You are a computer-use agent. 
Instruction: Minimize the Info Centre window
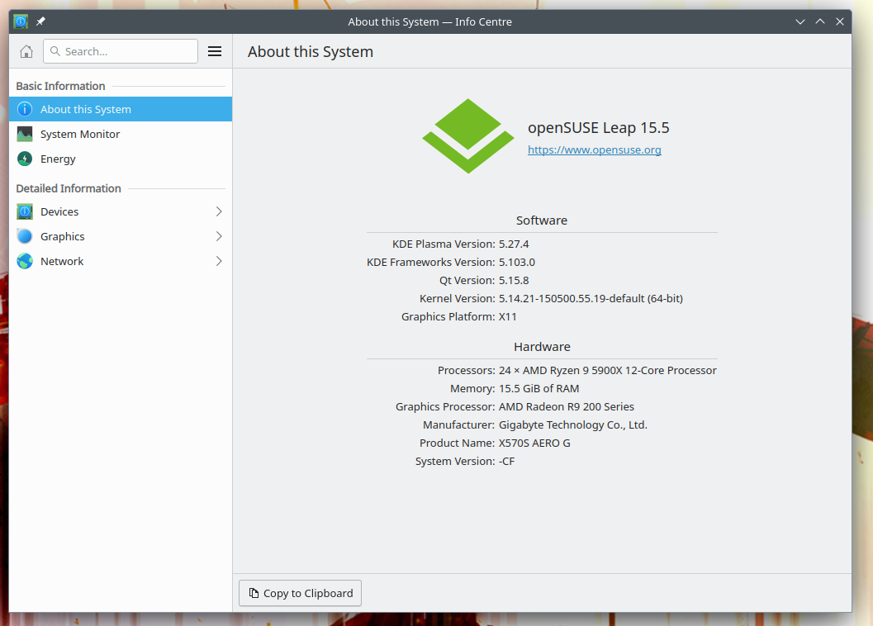(800, 21)
